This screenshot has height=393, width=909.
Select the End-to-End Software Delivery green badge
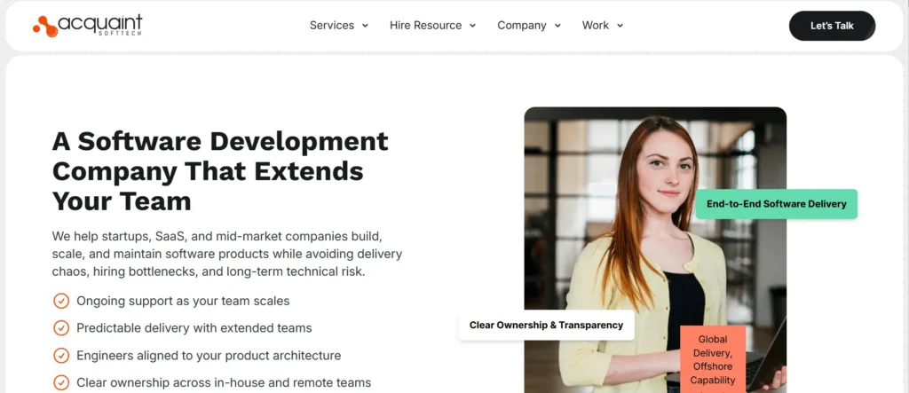pyautogui.click(x=776, y=204)
